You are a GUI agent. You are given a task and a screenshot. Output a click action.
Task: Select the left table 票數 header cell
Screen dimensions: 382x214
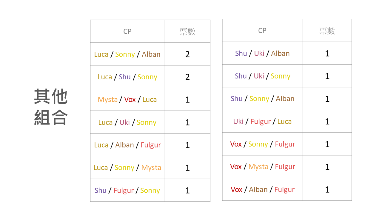pos(187,31)
